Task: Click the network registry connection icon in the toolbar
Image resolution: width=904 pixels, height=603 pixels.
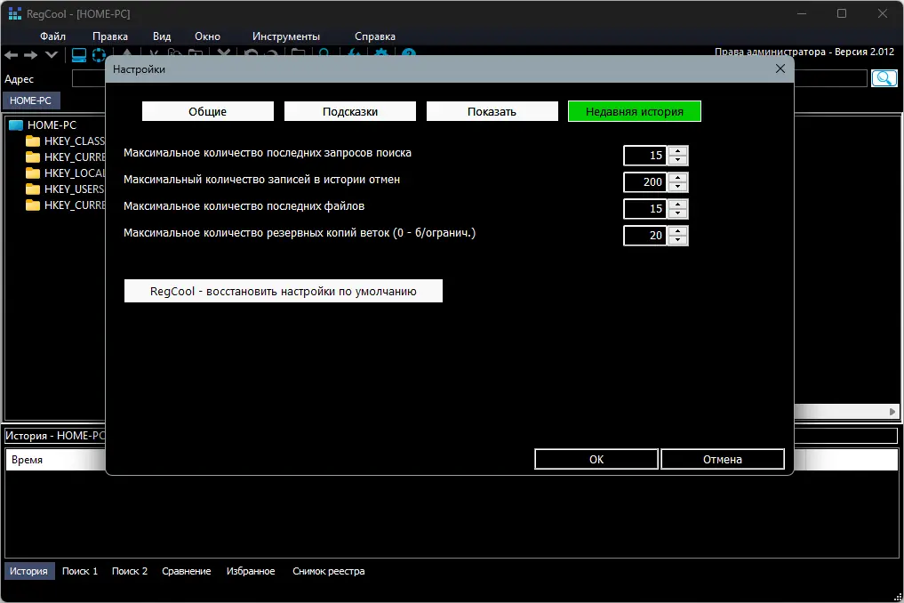Action: [x=99, y=55]
